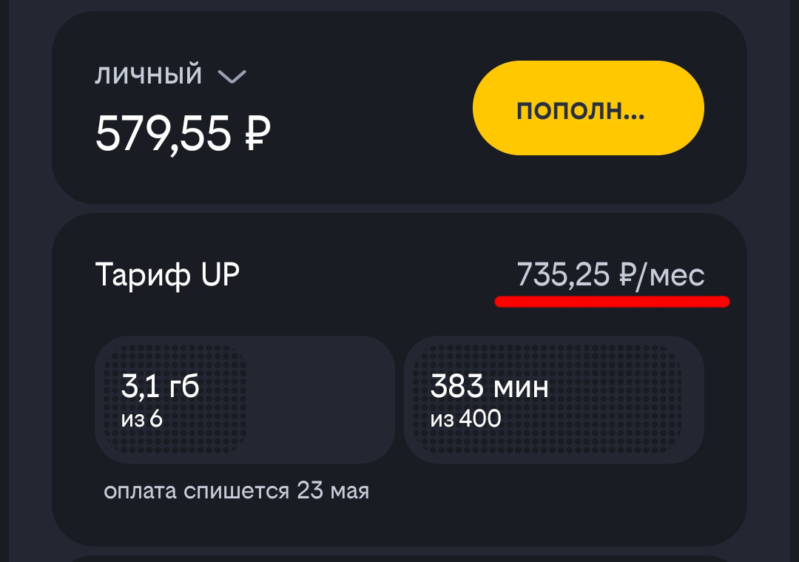The width and height of the screenshot is (799, 562).
Task: Open the личный account selector label
Action: (149, 75)
